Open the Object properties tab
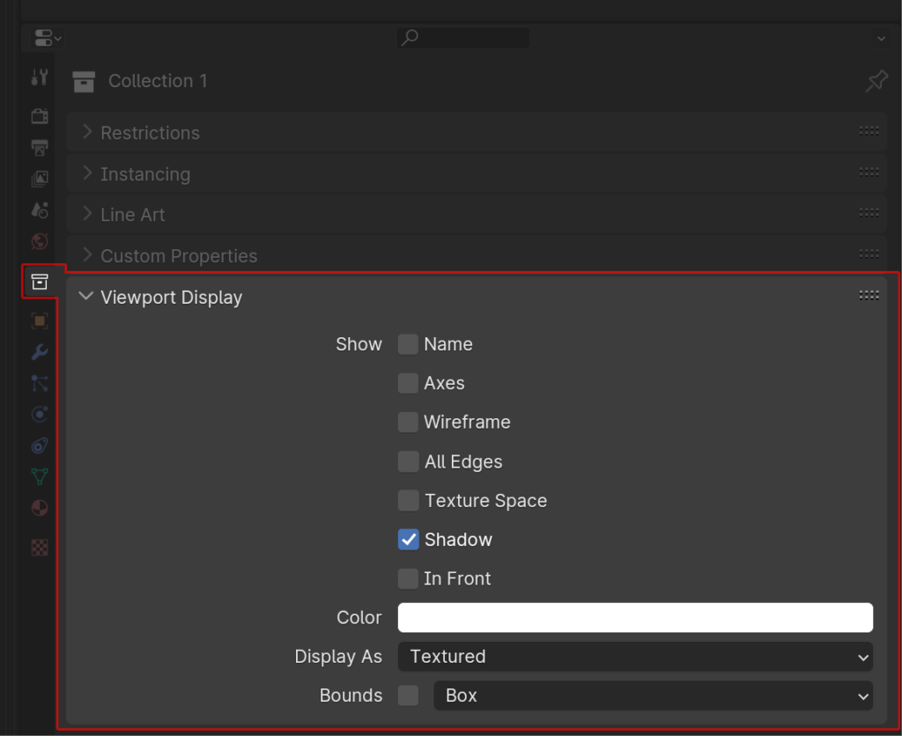The width and height of the screenshot is (902, 736). click(39, 320)
